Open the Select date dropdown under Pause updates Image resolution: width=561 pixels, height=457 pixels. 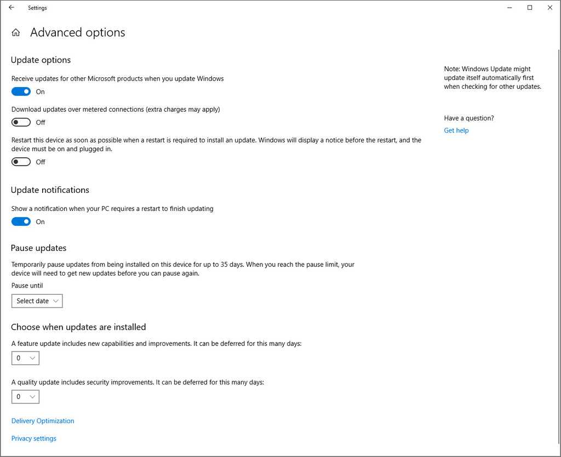(37, 301)
